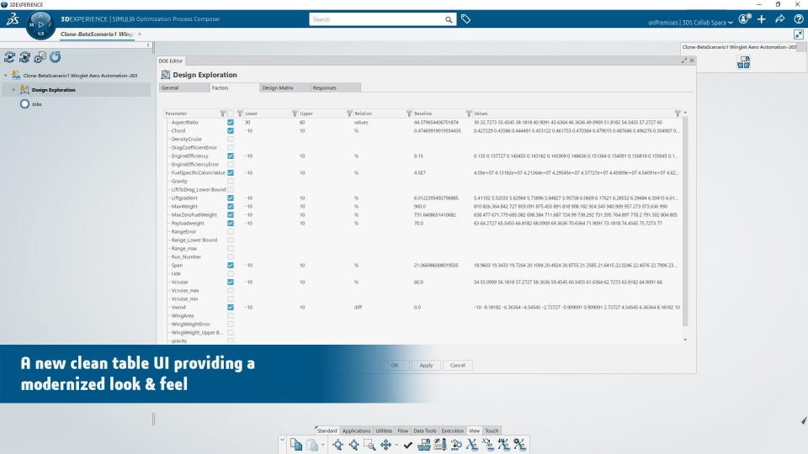
Task: Uncheck the Chord checkbox
Action: (231, 131)
